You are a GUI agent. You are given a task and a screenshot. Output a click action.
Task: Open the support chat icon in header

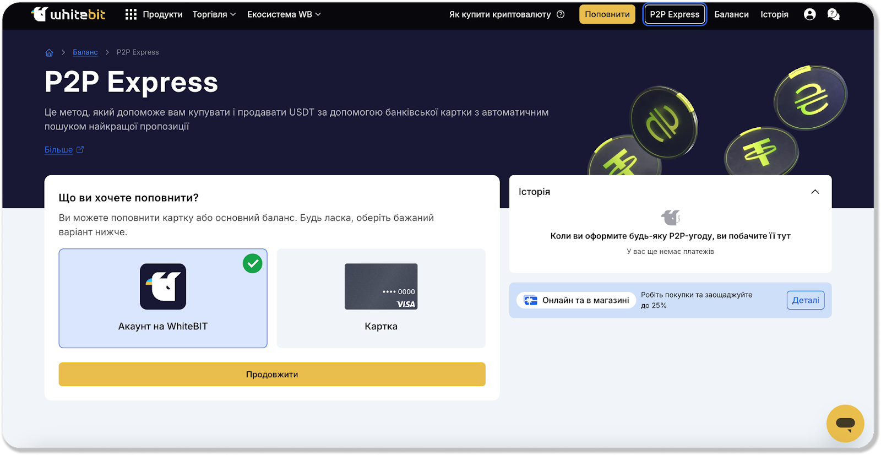pos(834,14)
